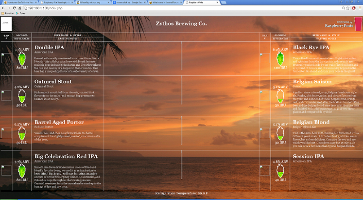Screen dimensions: 363x200
Task: Click the Big Celebration Red IPA hop icon
Action: click(22, 171)
